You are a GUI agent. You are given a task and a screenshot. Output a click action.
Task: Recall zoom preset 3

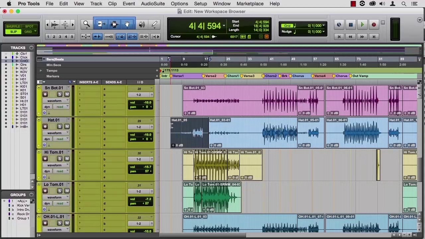[x=60, y=37]
